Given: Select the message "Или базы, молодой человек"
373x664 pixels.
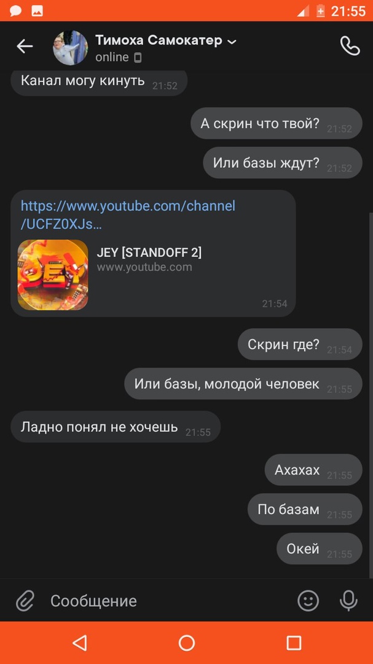Looking at the screenshot, I should pos(243,384).
